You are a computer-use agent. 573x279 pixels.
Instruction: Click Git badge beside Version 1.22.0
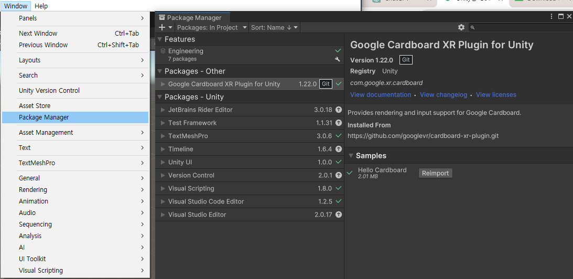[x=406, y=60]
